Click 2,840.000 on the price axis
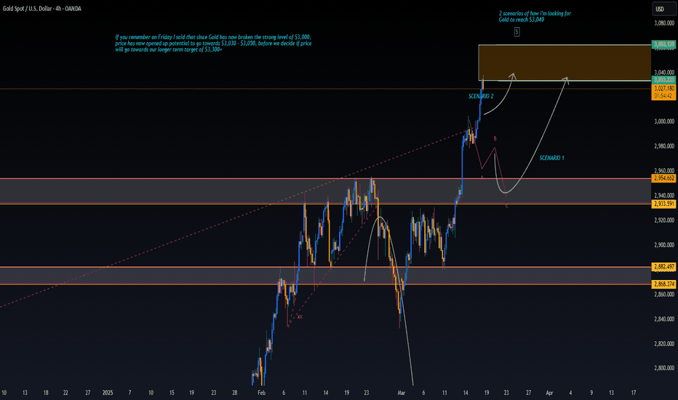Screen dimensions: 678x400 click(664, 319)
